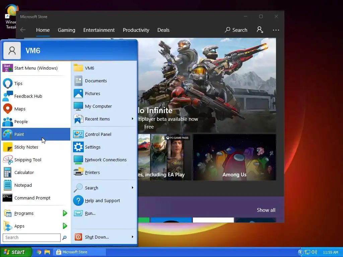Open Chrome from the quick launch bar
Viewport: 343px width, 257px height.
pyautogui.click(x=39, y=252)
